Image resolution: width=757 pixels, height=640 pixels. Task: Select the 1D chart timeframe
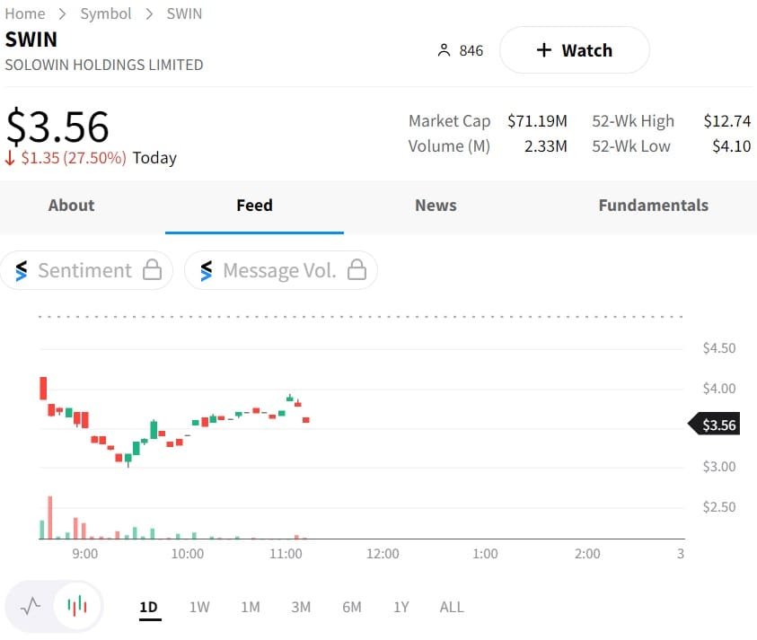148,607
